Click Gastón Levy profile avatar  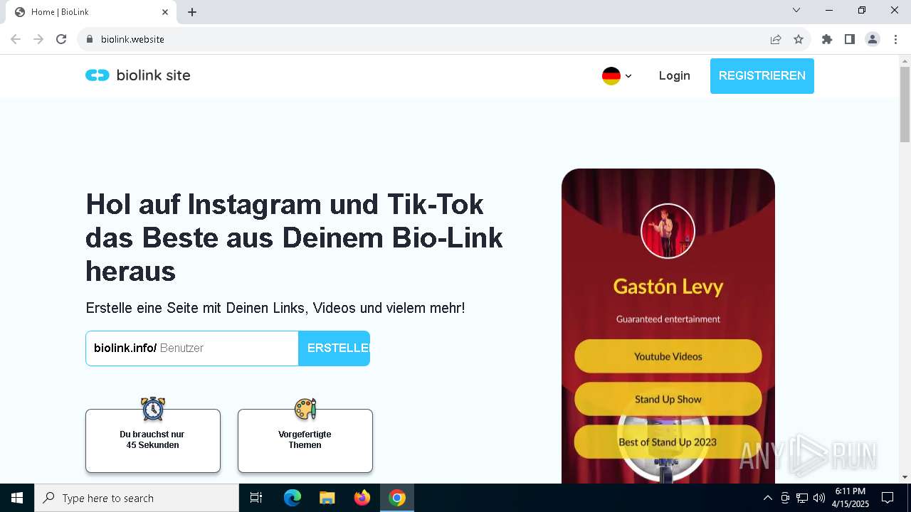click(668, 231)
